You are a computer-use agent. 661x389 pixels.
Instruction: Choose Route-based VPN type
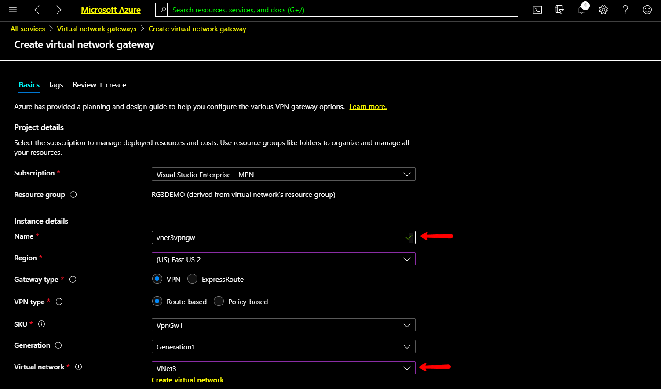[x=157, y=302]
